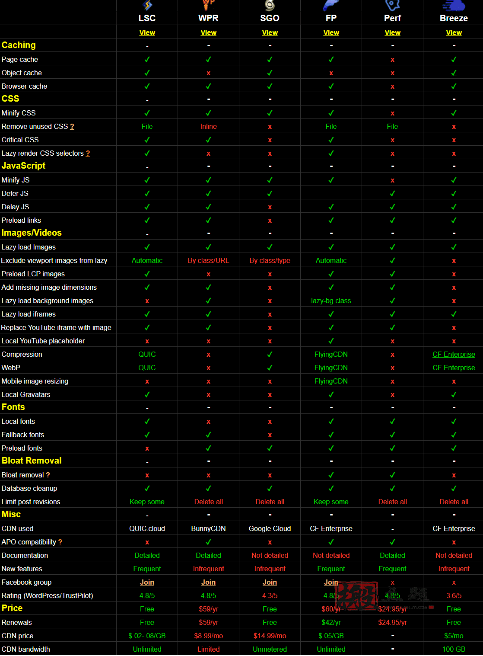Follow the View link under SGO

tap(270, 32)
